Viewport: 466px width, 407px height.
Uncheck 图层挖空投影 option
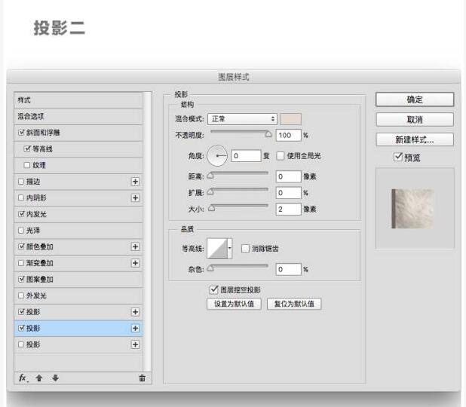[x=213, y=289]
